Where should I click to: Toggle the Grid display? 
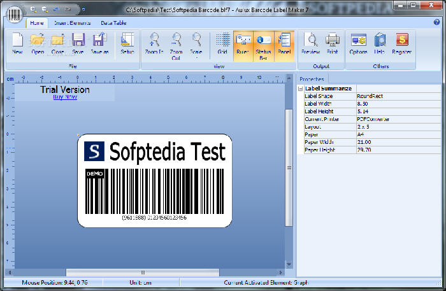222,43
